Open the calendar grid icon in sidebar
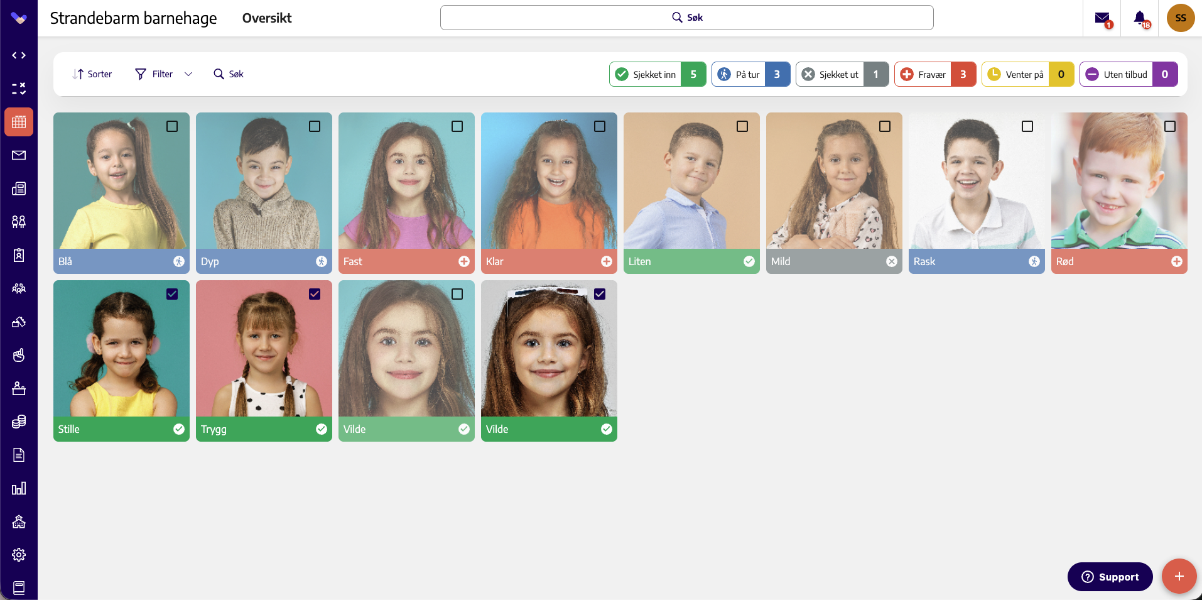 click(19, 122)
